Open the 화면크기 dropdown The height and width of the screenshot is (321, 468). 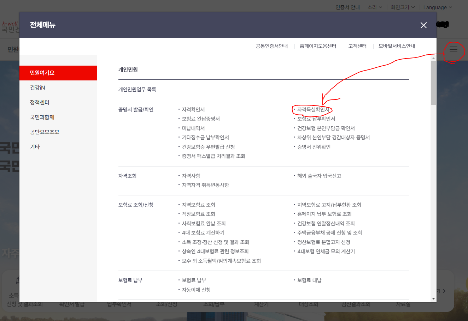pyautogui.click(x=402, y=7)
